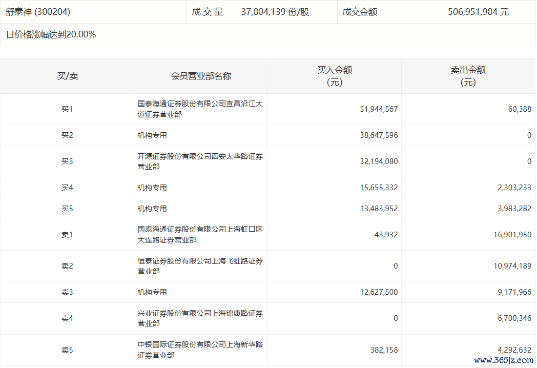Select the 买2 row label

tap(67, 135)
